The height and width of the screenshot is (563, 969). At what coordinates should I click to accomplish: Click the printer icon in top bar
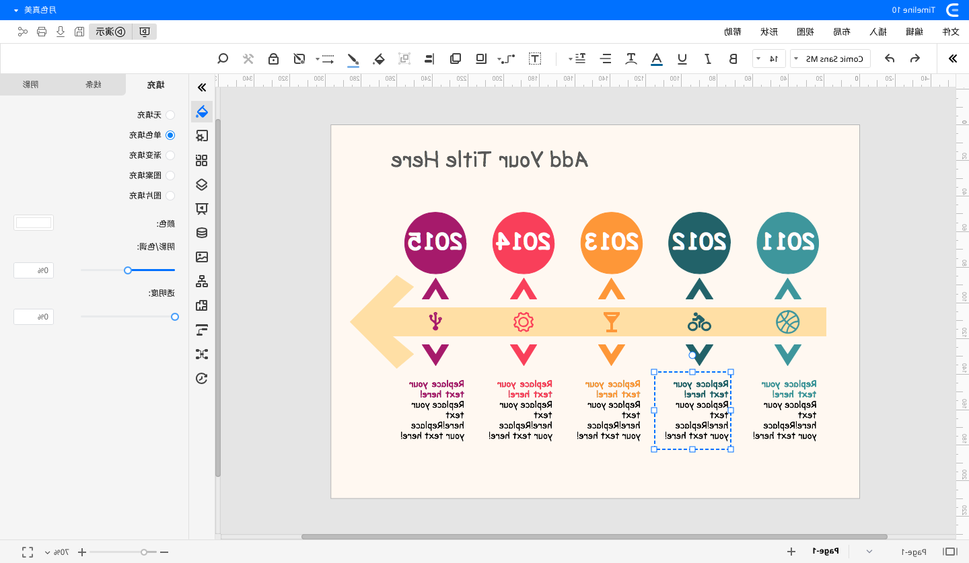click(x=42, y=32)
